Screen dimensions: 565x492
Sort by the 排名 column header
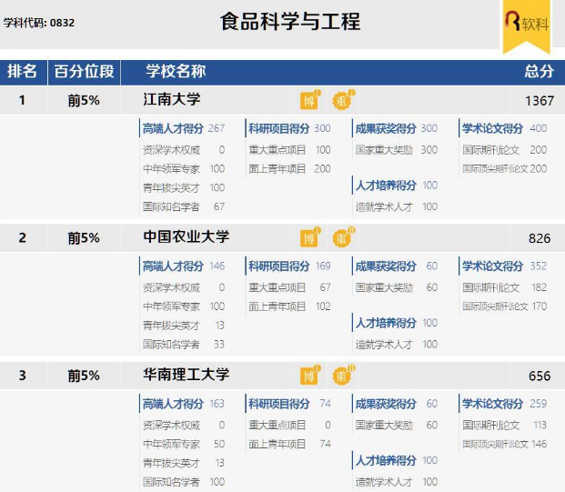(x=23, y=72)
